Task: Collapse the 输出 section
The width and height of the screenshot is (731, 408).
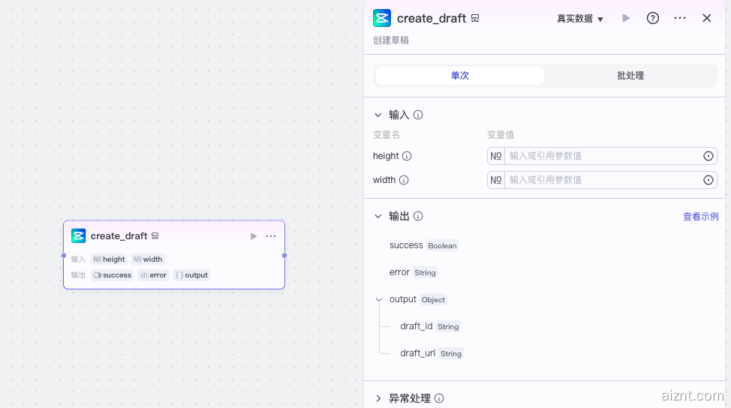Action: (x=378, y=216)
